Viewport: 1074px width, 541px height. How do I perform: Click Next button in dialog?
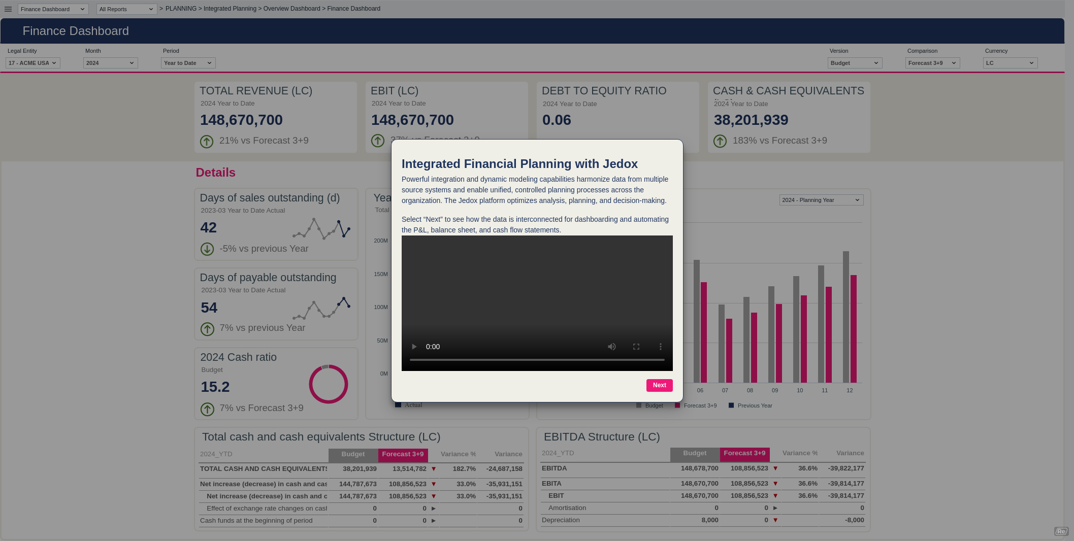pyautogui.click(x=659, y=385)
